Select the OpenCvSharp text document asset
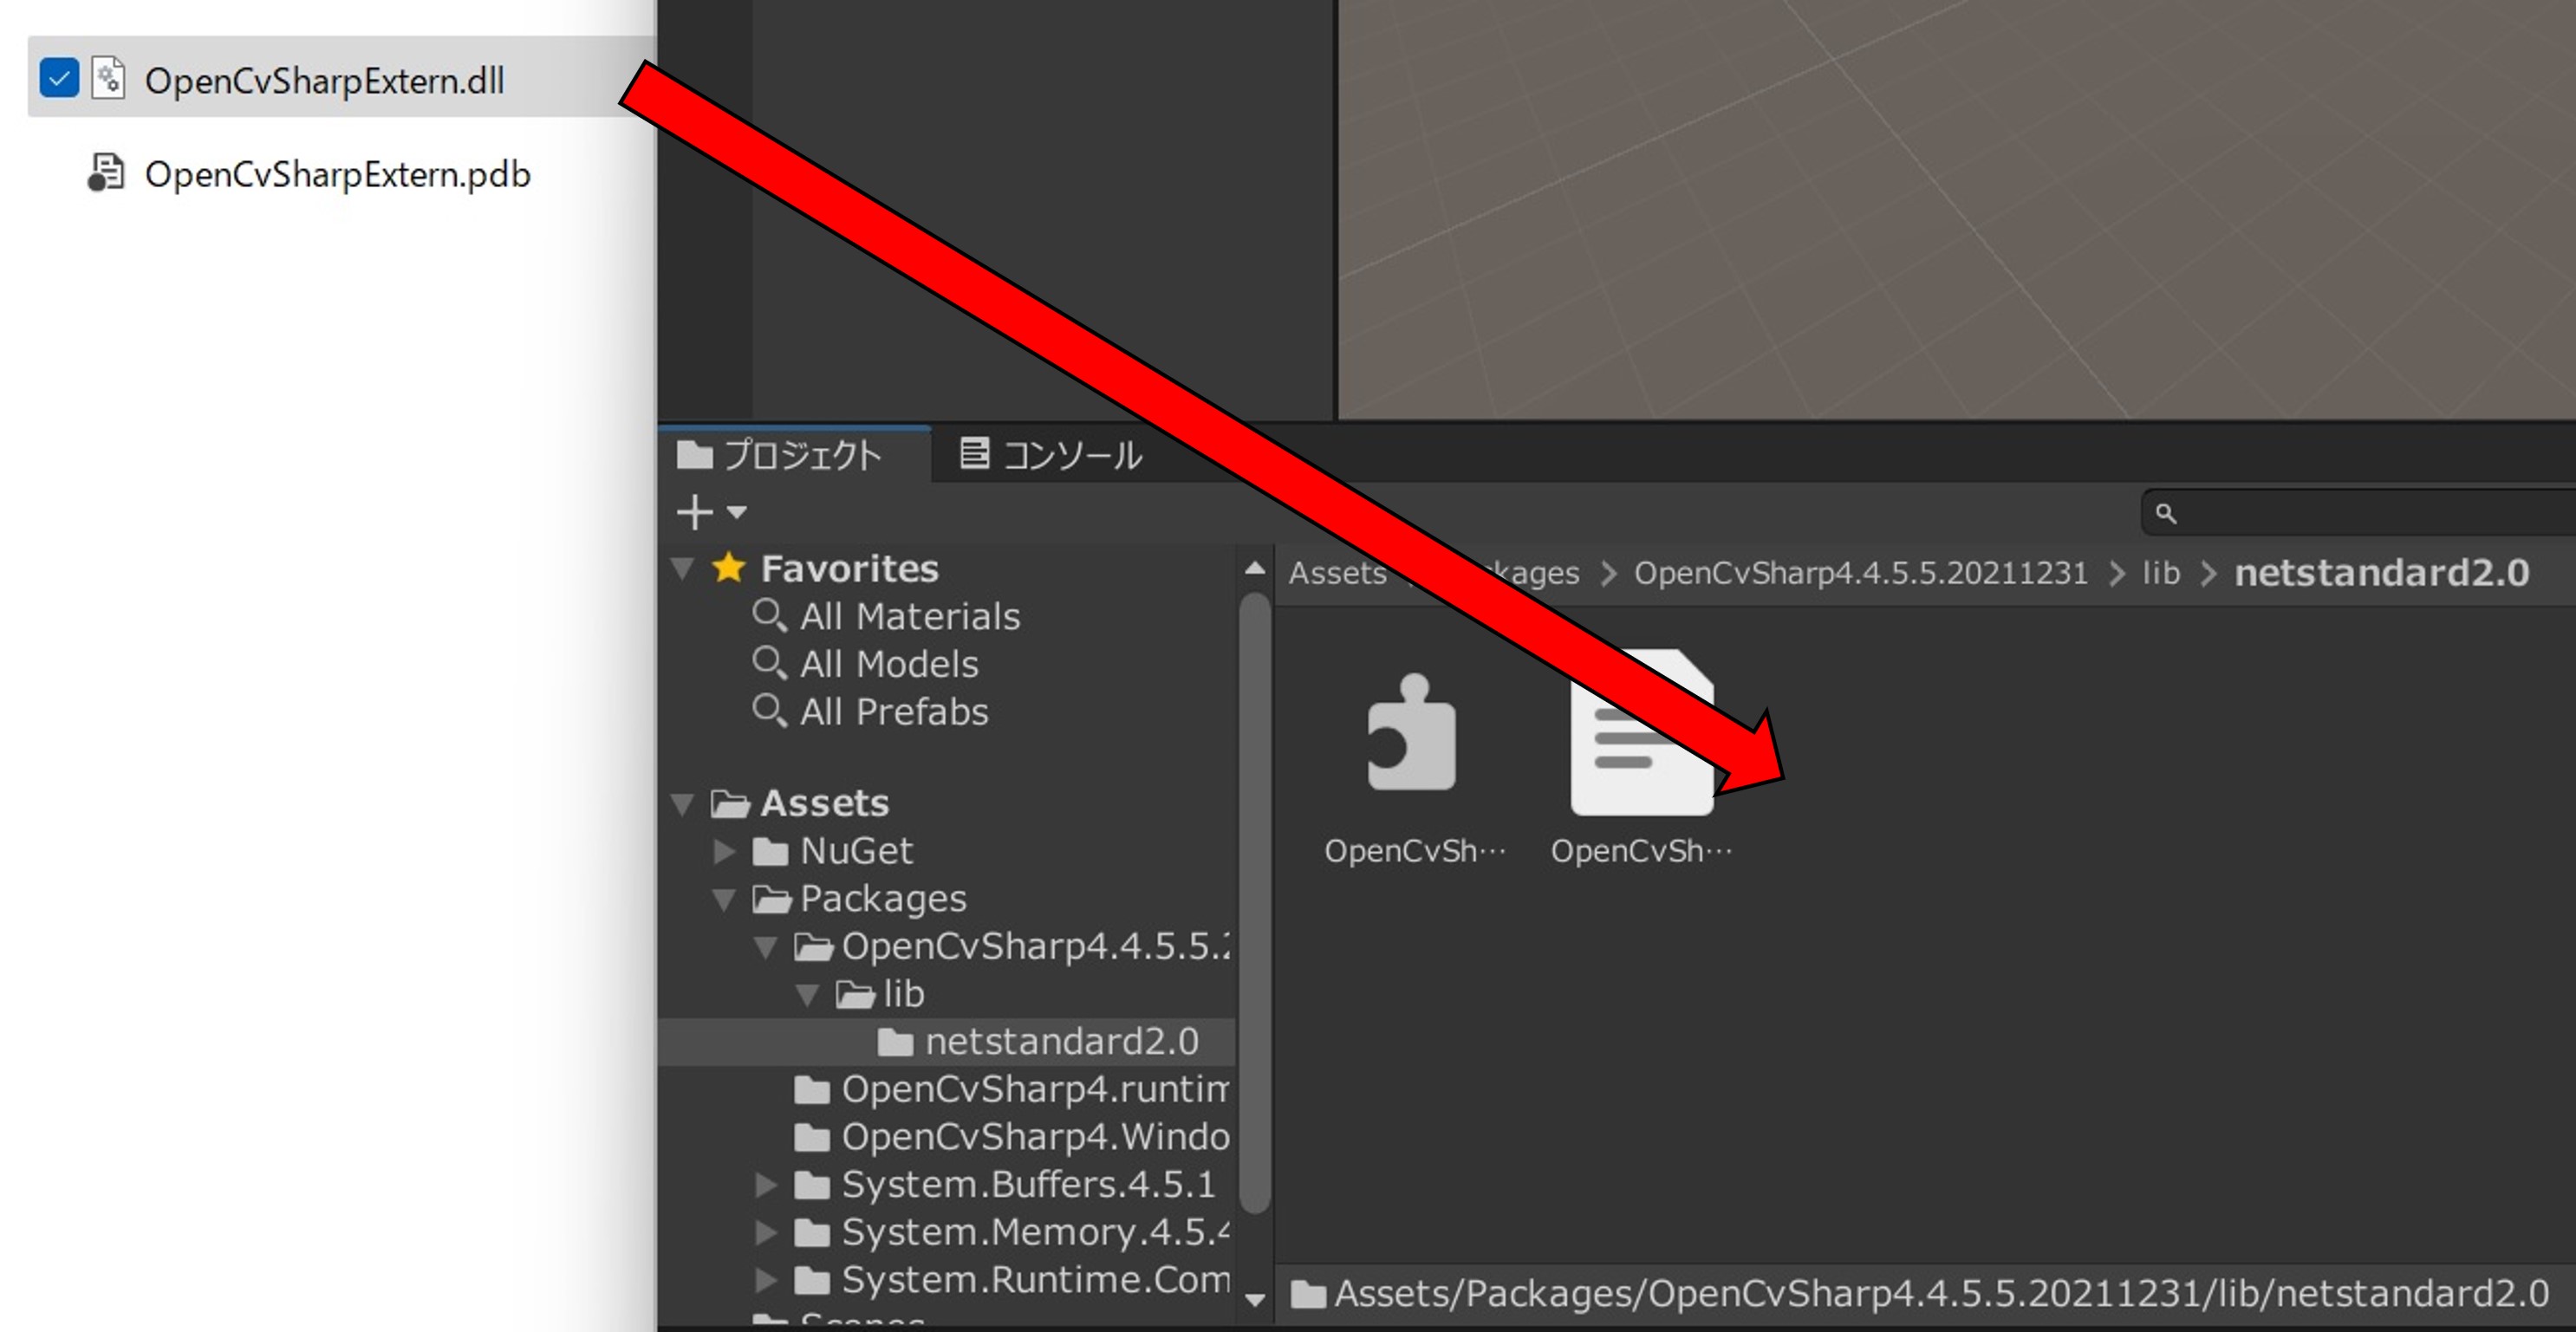This screenshot has width=2576, height=1332. (1642, 733)
